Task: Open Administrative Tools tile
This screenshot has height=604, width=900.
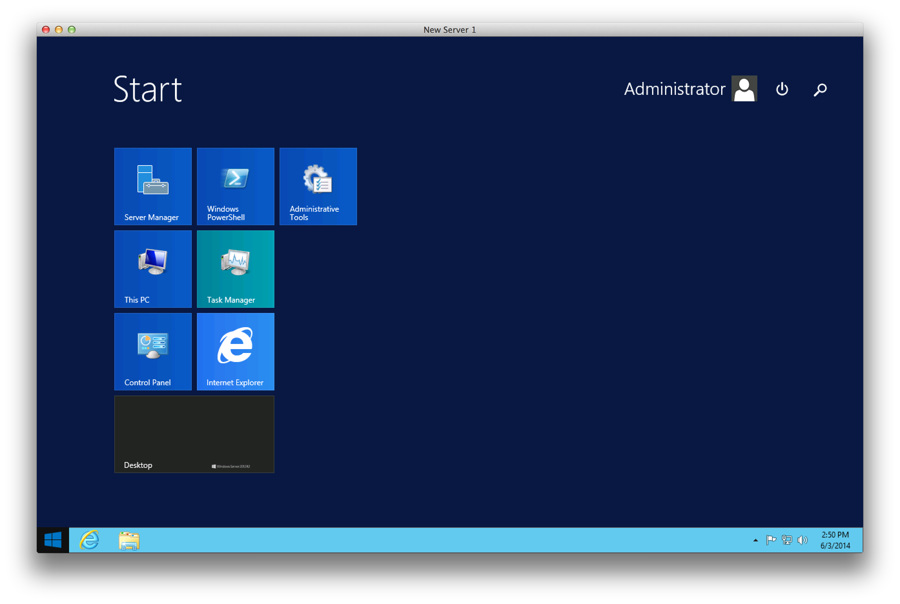Action: (x=318, y=186)
